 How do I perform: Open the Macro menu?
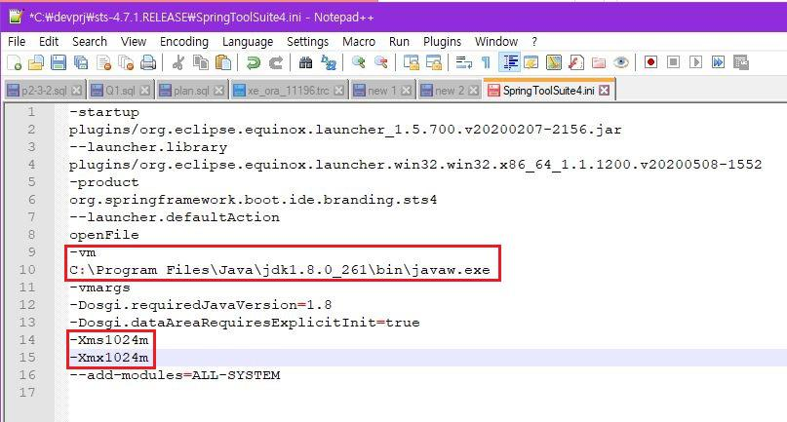point(359,42)
